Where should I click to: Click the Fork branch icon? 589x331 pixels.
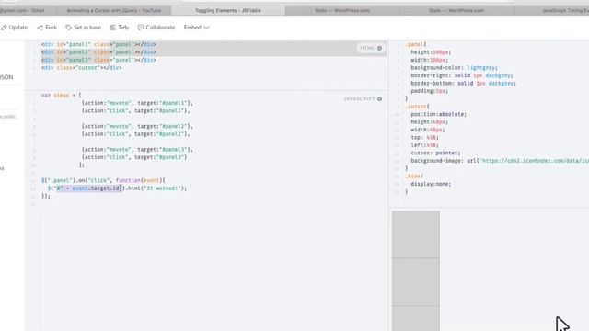click(40, 28)
